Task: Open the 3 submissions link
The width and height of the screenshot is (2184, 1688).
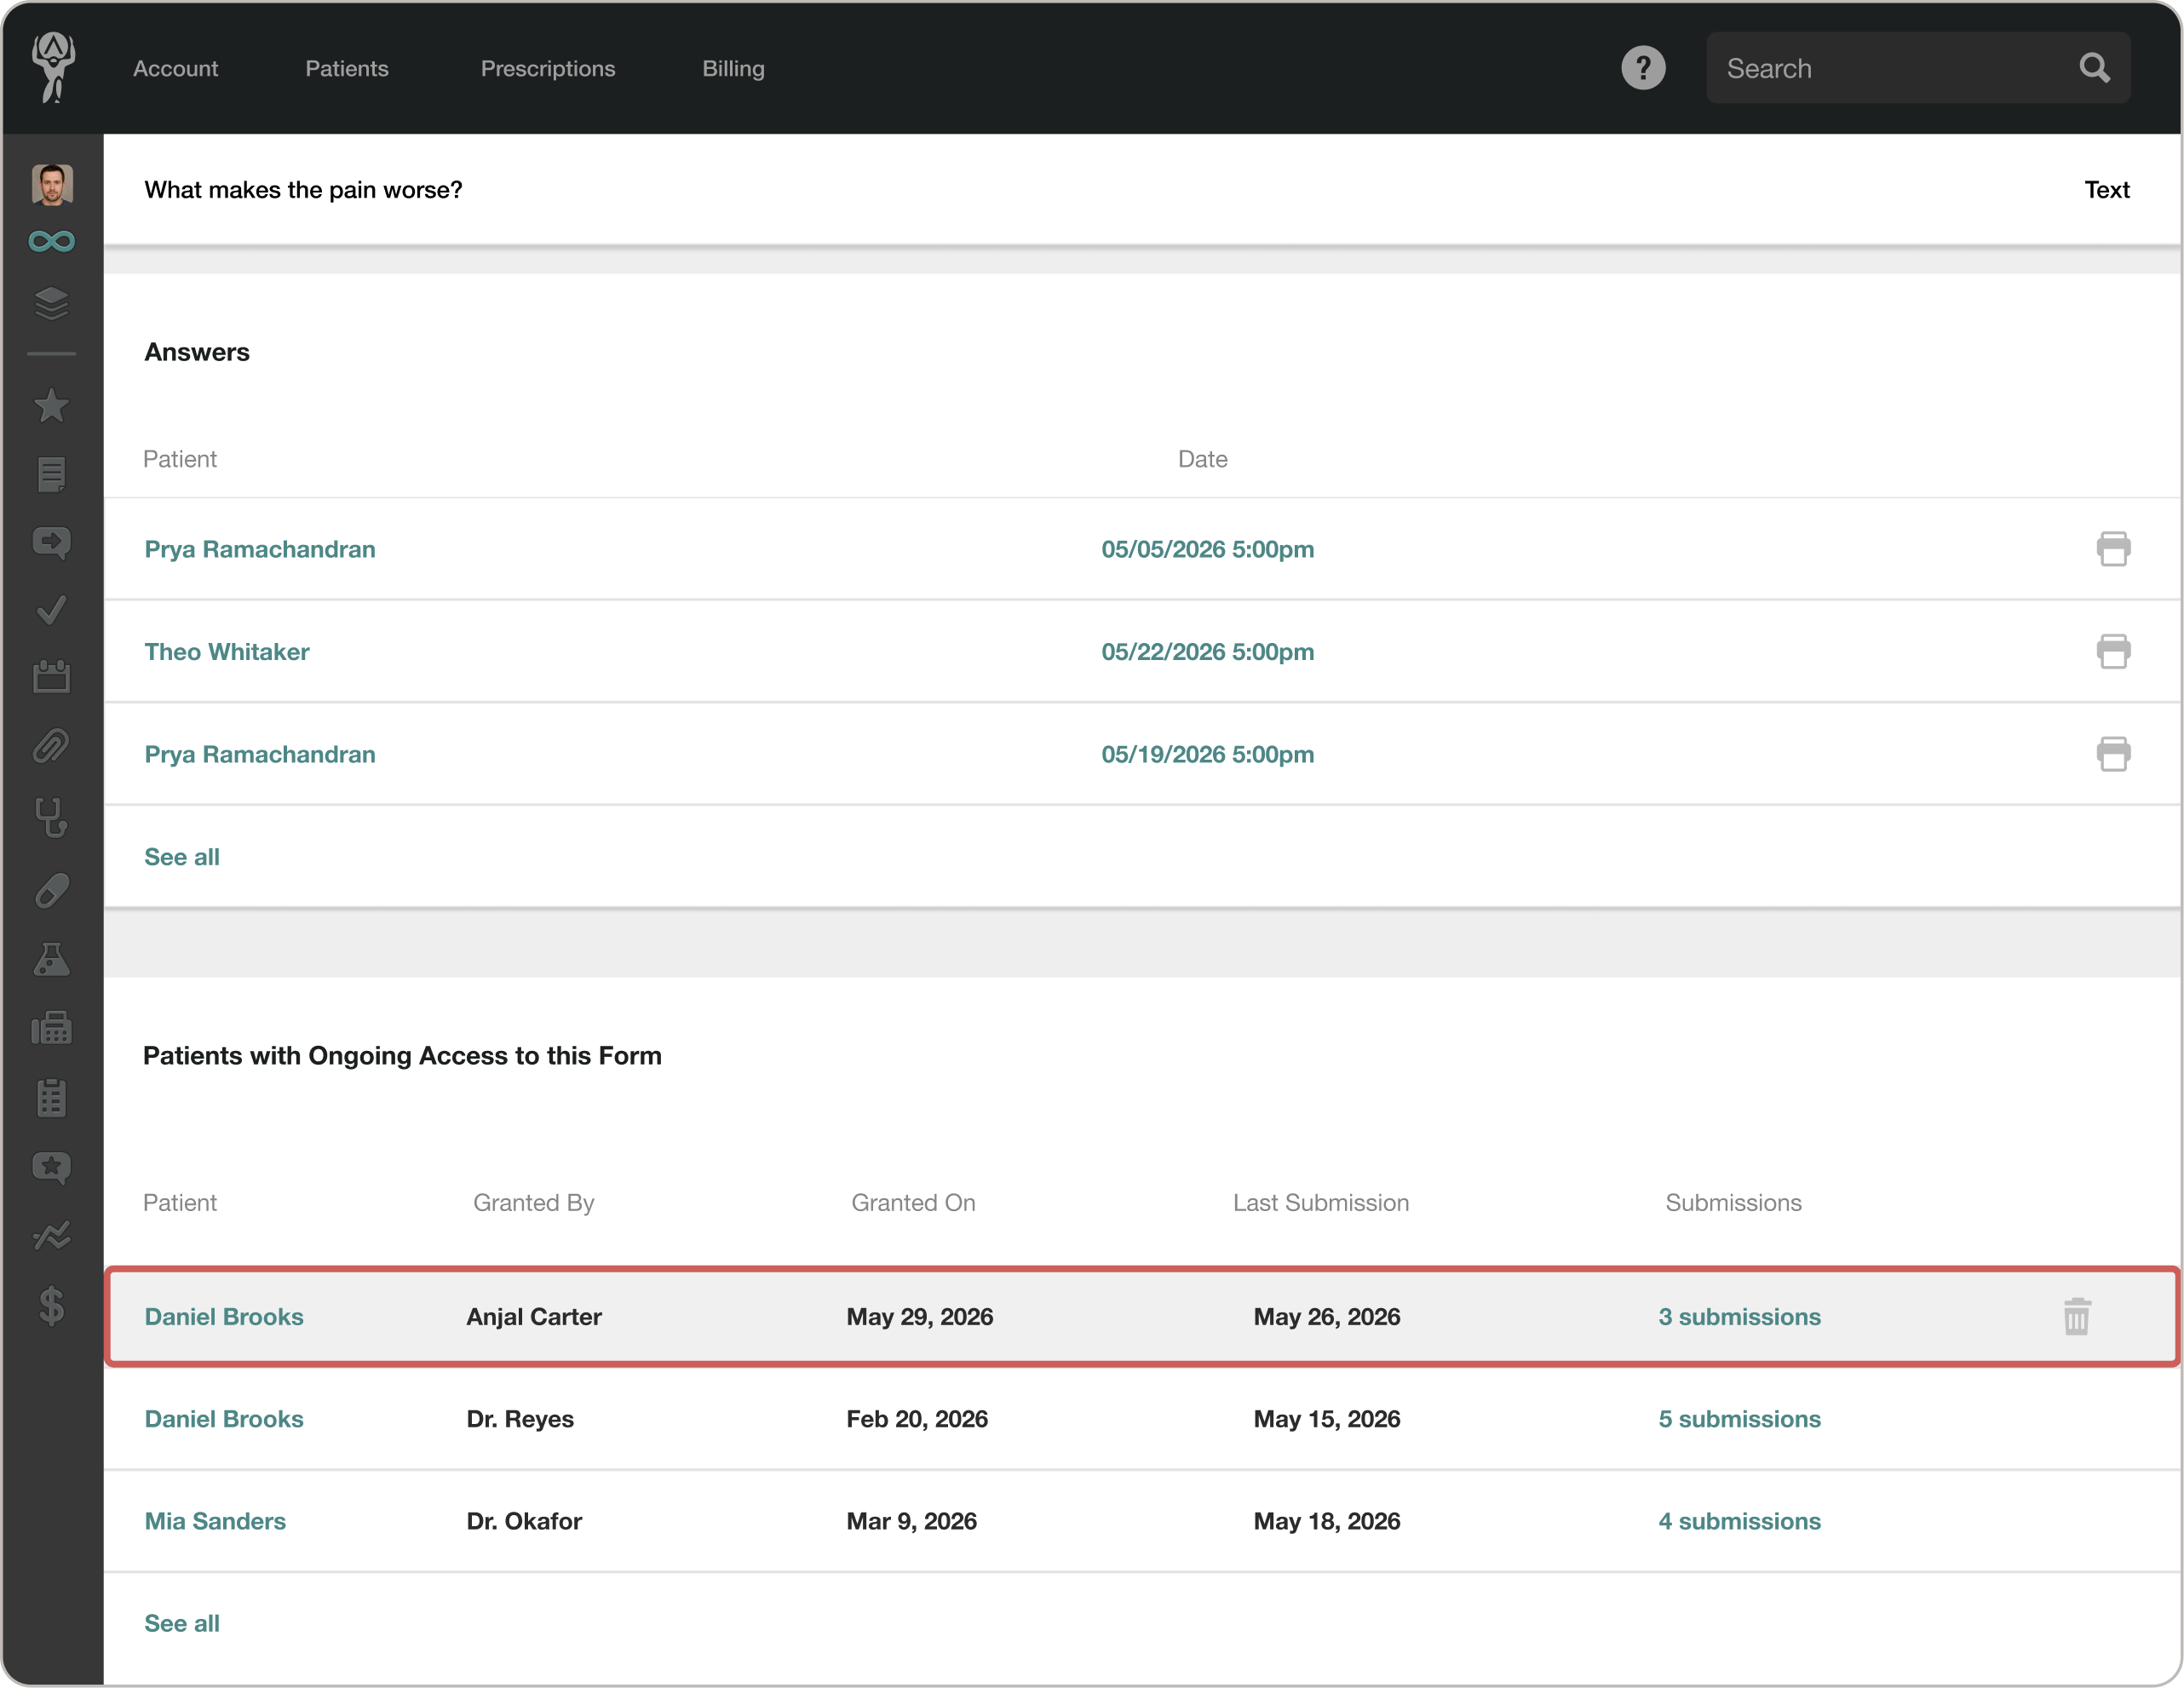Action: pyautogui.click(x=1740, y=1317)
